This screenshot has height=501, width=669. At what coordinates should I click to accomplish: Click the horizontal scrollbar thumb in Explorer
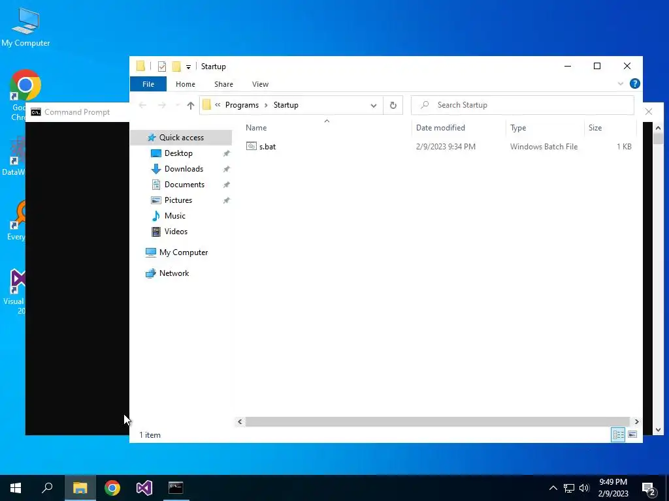coord(437,422)
